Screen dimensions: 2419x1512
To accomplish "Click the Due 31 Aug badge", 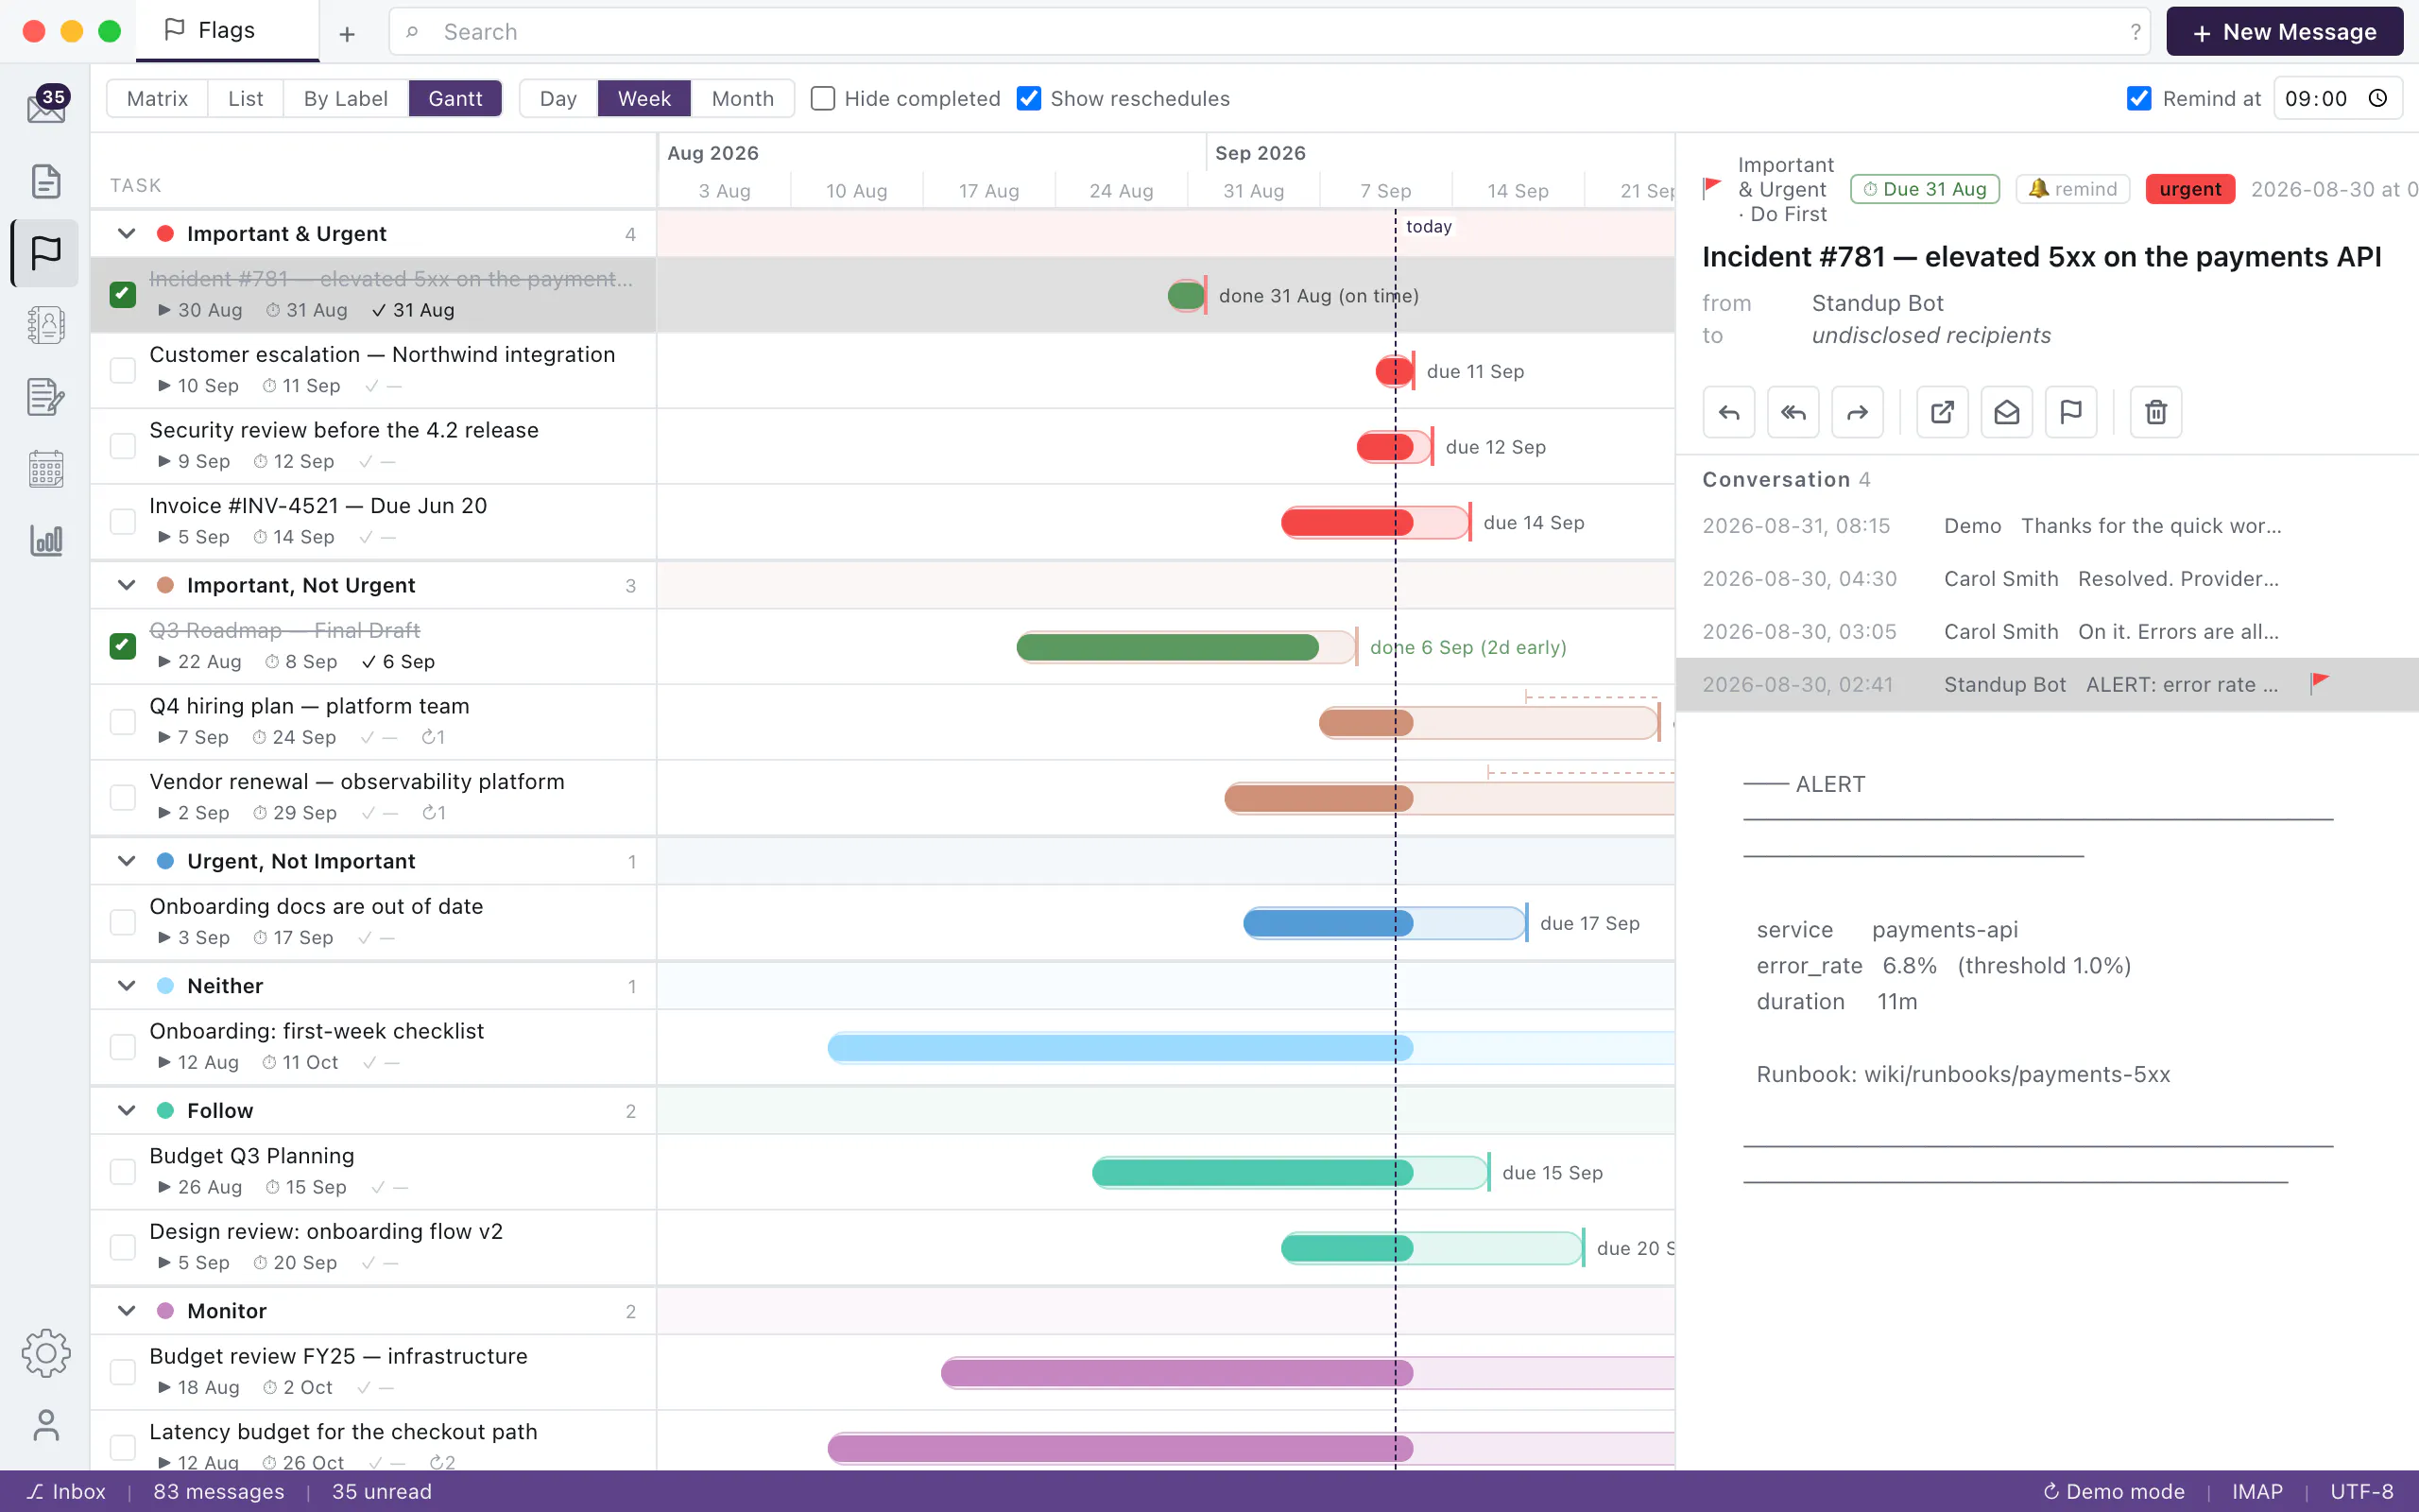I will click(x=1924, y=189).
